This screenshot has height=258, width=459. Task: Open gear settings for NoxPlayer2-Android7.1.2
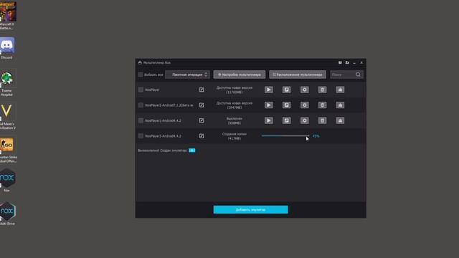(304, 105)
